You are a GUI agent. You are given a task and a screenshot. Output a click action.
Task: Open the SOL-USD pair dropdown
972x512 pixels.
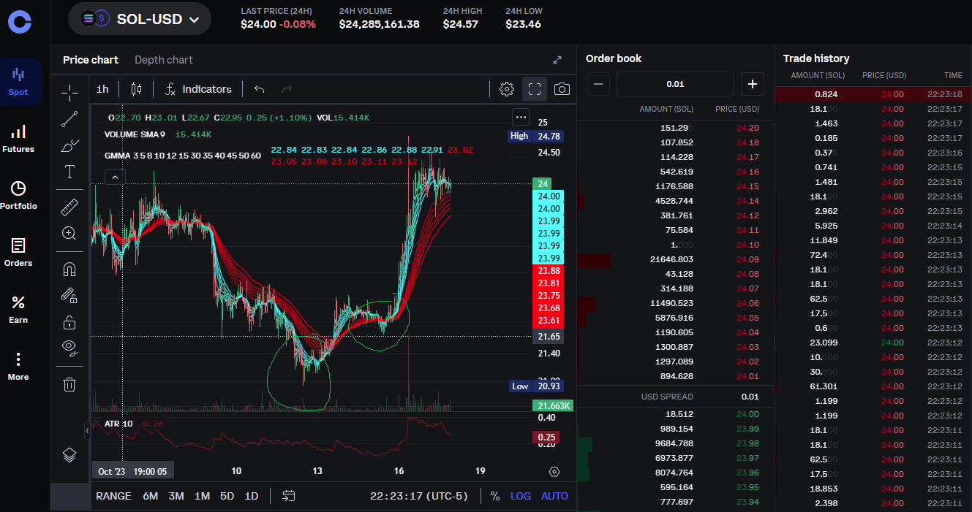click(x=139, y=19)
